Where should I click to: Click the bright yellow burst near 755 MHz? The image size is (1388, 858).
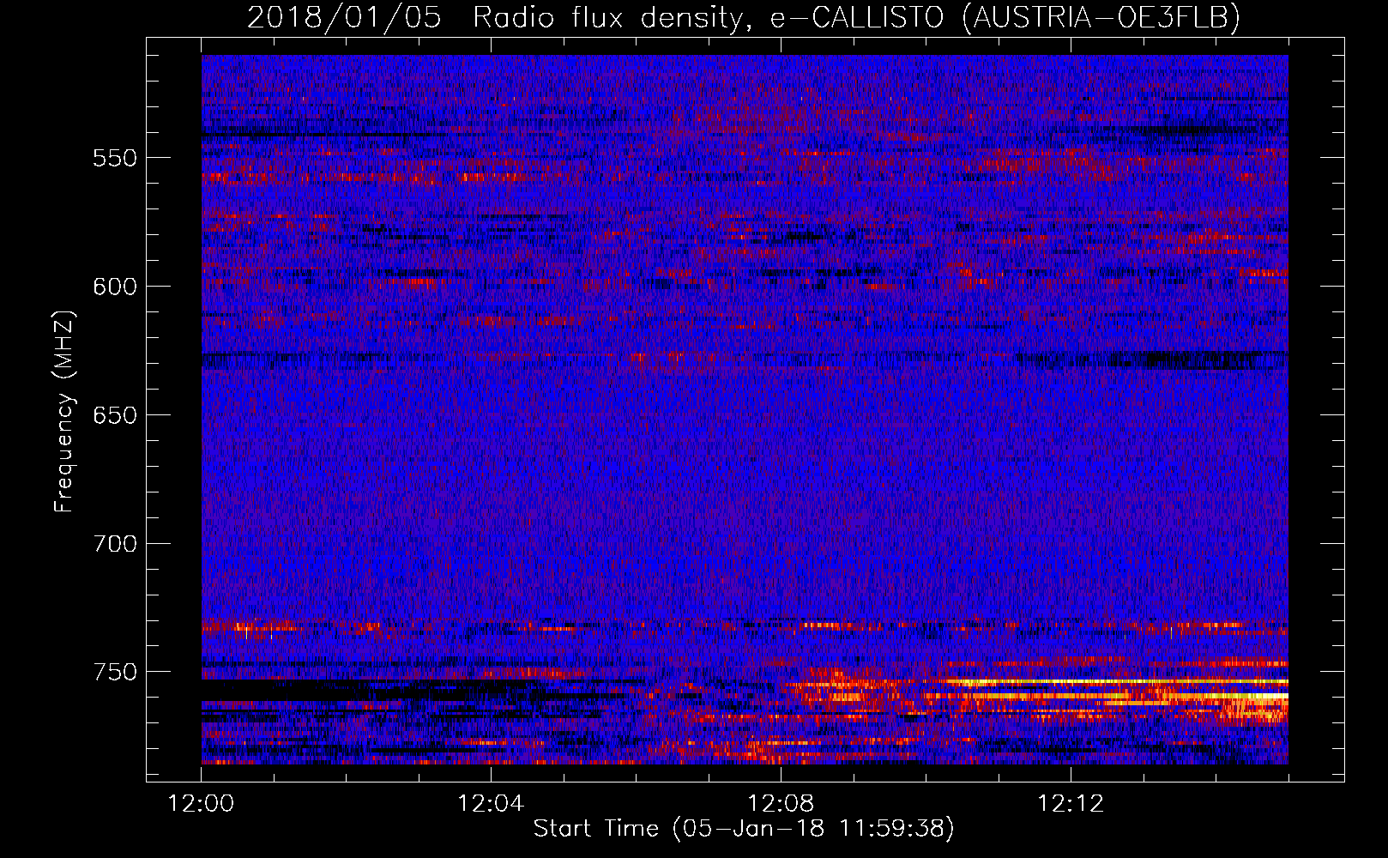[1115, 681]
